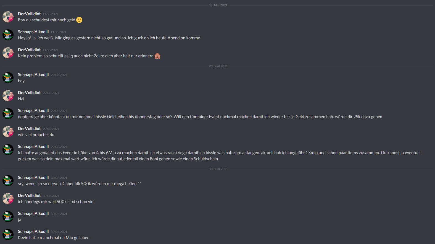The height and width of the screenshot is (244, 435).
Task: Click the DerVollidiot username above 'Btw du schuldest'
Action: click(x=29, y=14)
